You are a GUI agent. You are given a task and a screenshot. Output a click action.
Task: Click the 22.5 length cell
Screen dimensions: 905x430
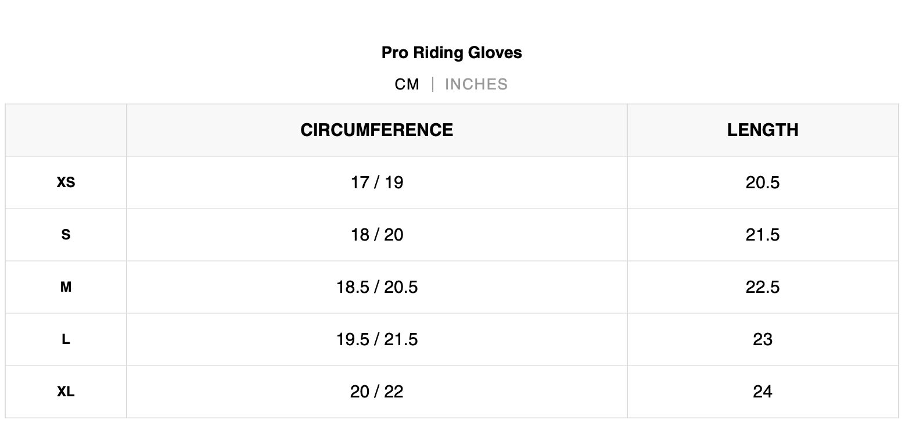[x=762, y=287]
